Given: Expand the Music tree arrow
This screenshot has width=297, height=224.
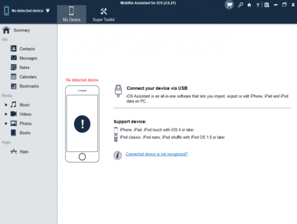Looking at the screenshot, I should (6, 105).
